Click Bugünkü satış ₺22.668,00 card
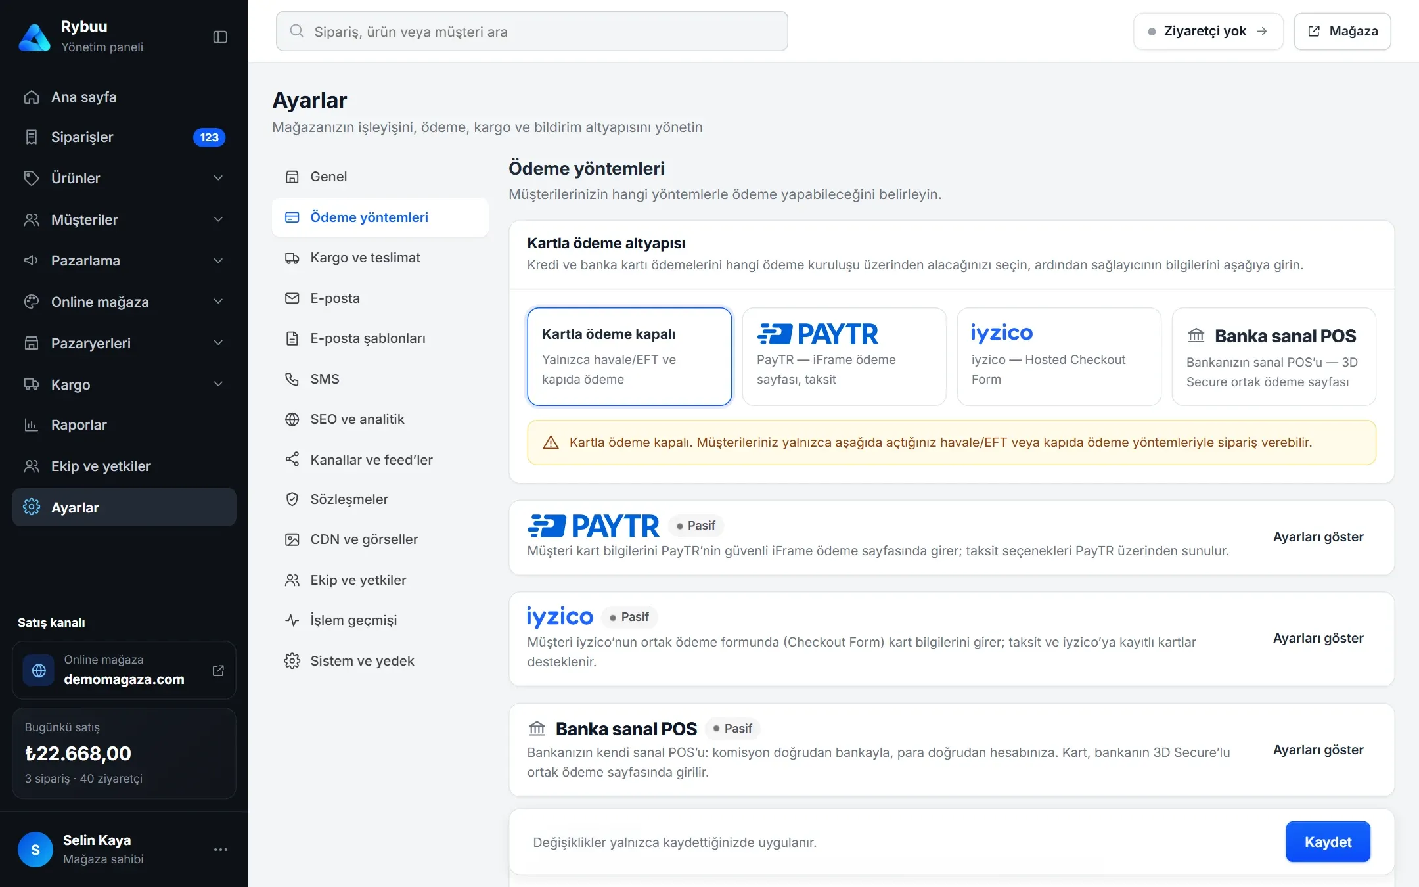This screenshot has width=1419, height=887. (x=124, y=754)
